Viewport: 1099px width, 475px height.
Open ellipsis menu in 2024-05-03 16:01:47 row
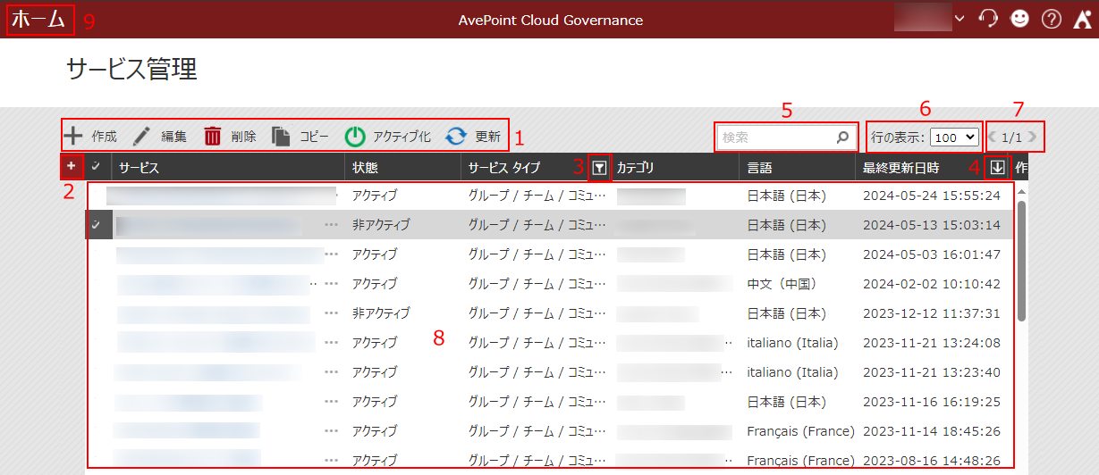click(x=332, y=254)
